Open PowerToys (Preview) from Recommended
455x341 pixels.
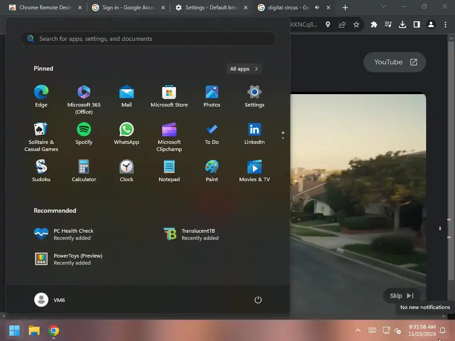(x=68, y=259)
